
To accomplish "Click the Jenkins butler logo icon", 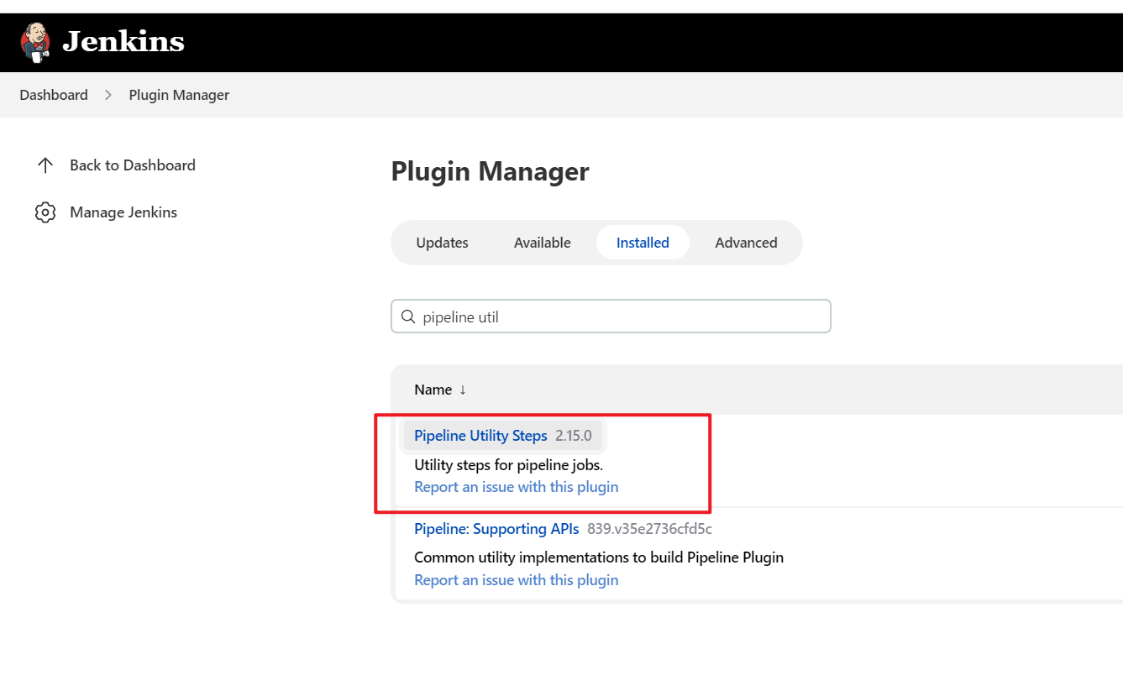I will (x=35, y=43).
